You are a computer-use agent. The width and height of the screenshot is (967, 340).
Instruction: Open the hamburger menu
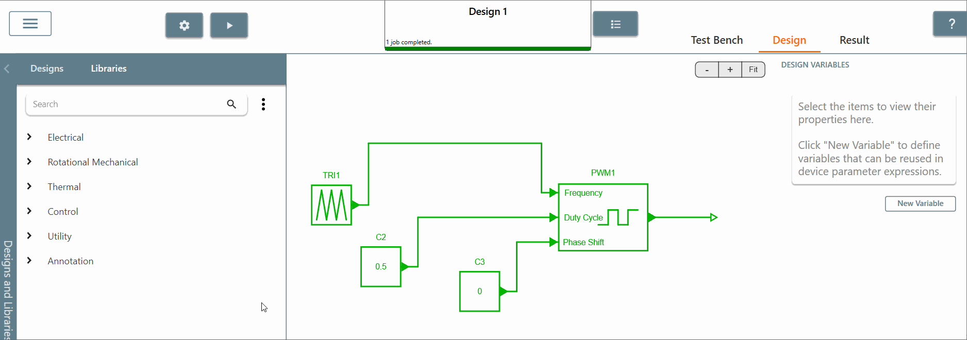point(30,24)
